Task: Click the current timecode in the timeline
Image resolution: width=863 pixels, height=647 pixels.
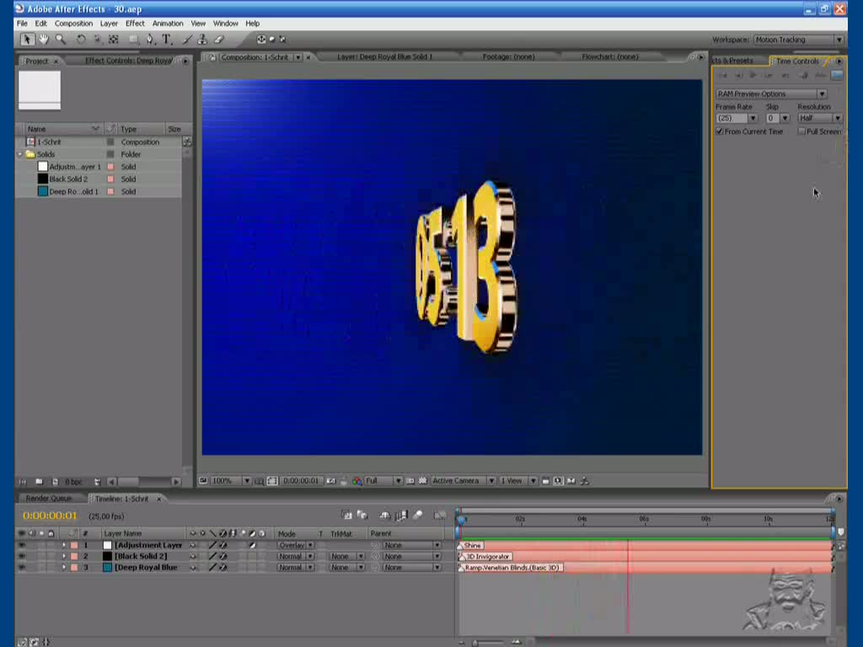Action: pyautogui.click(x=50, y=516)
